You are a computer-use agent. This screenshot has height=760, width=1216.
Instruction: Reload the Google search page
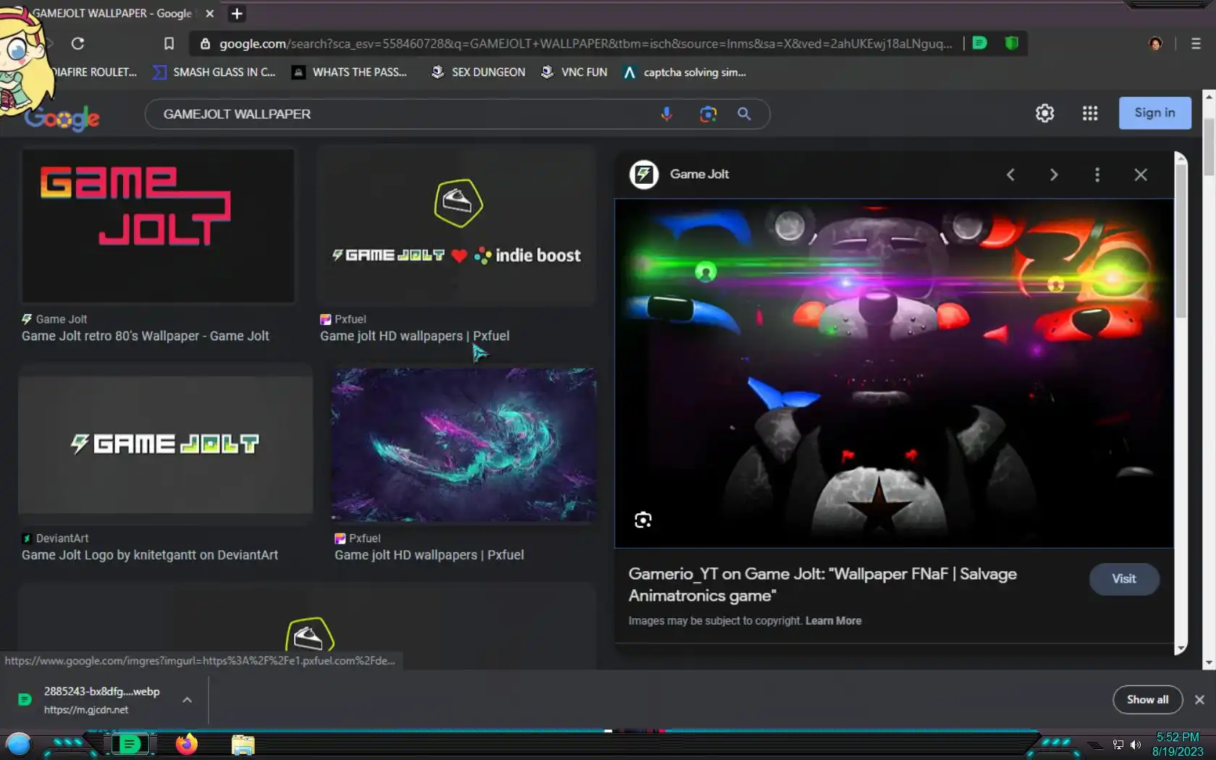77,43
